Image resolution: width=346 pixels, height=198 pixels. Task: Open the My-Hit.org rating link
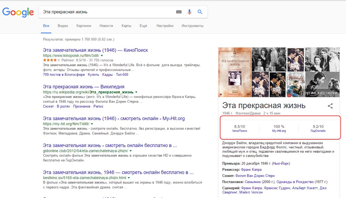click(x=279, y=131)
